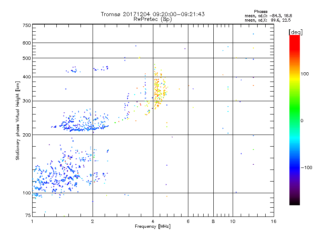Click the y-axis tick label "500"
Screen dimensions: 322x241
[27, 58]
